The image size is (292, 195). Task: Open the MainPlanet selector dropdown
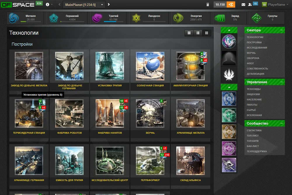102,5
